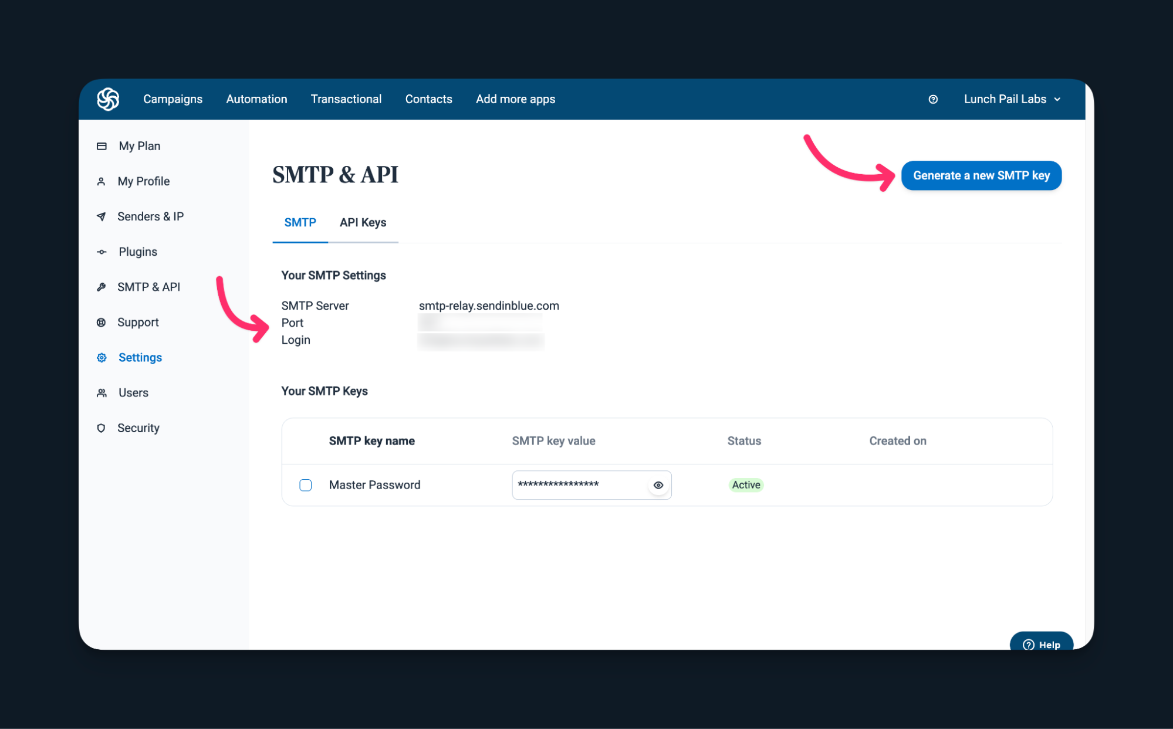Viewport: 1173px width, 729px height.
Task: Switch to the API Keys tab
Action: pyautogui.click(x=363, y=222)
